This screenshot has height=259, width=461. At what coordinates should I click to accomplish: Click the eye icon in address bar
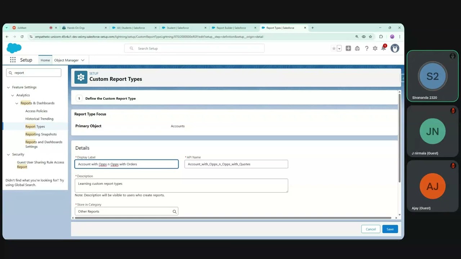(364, 37)
